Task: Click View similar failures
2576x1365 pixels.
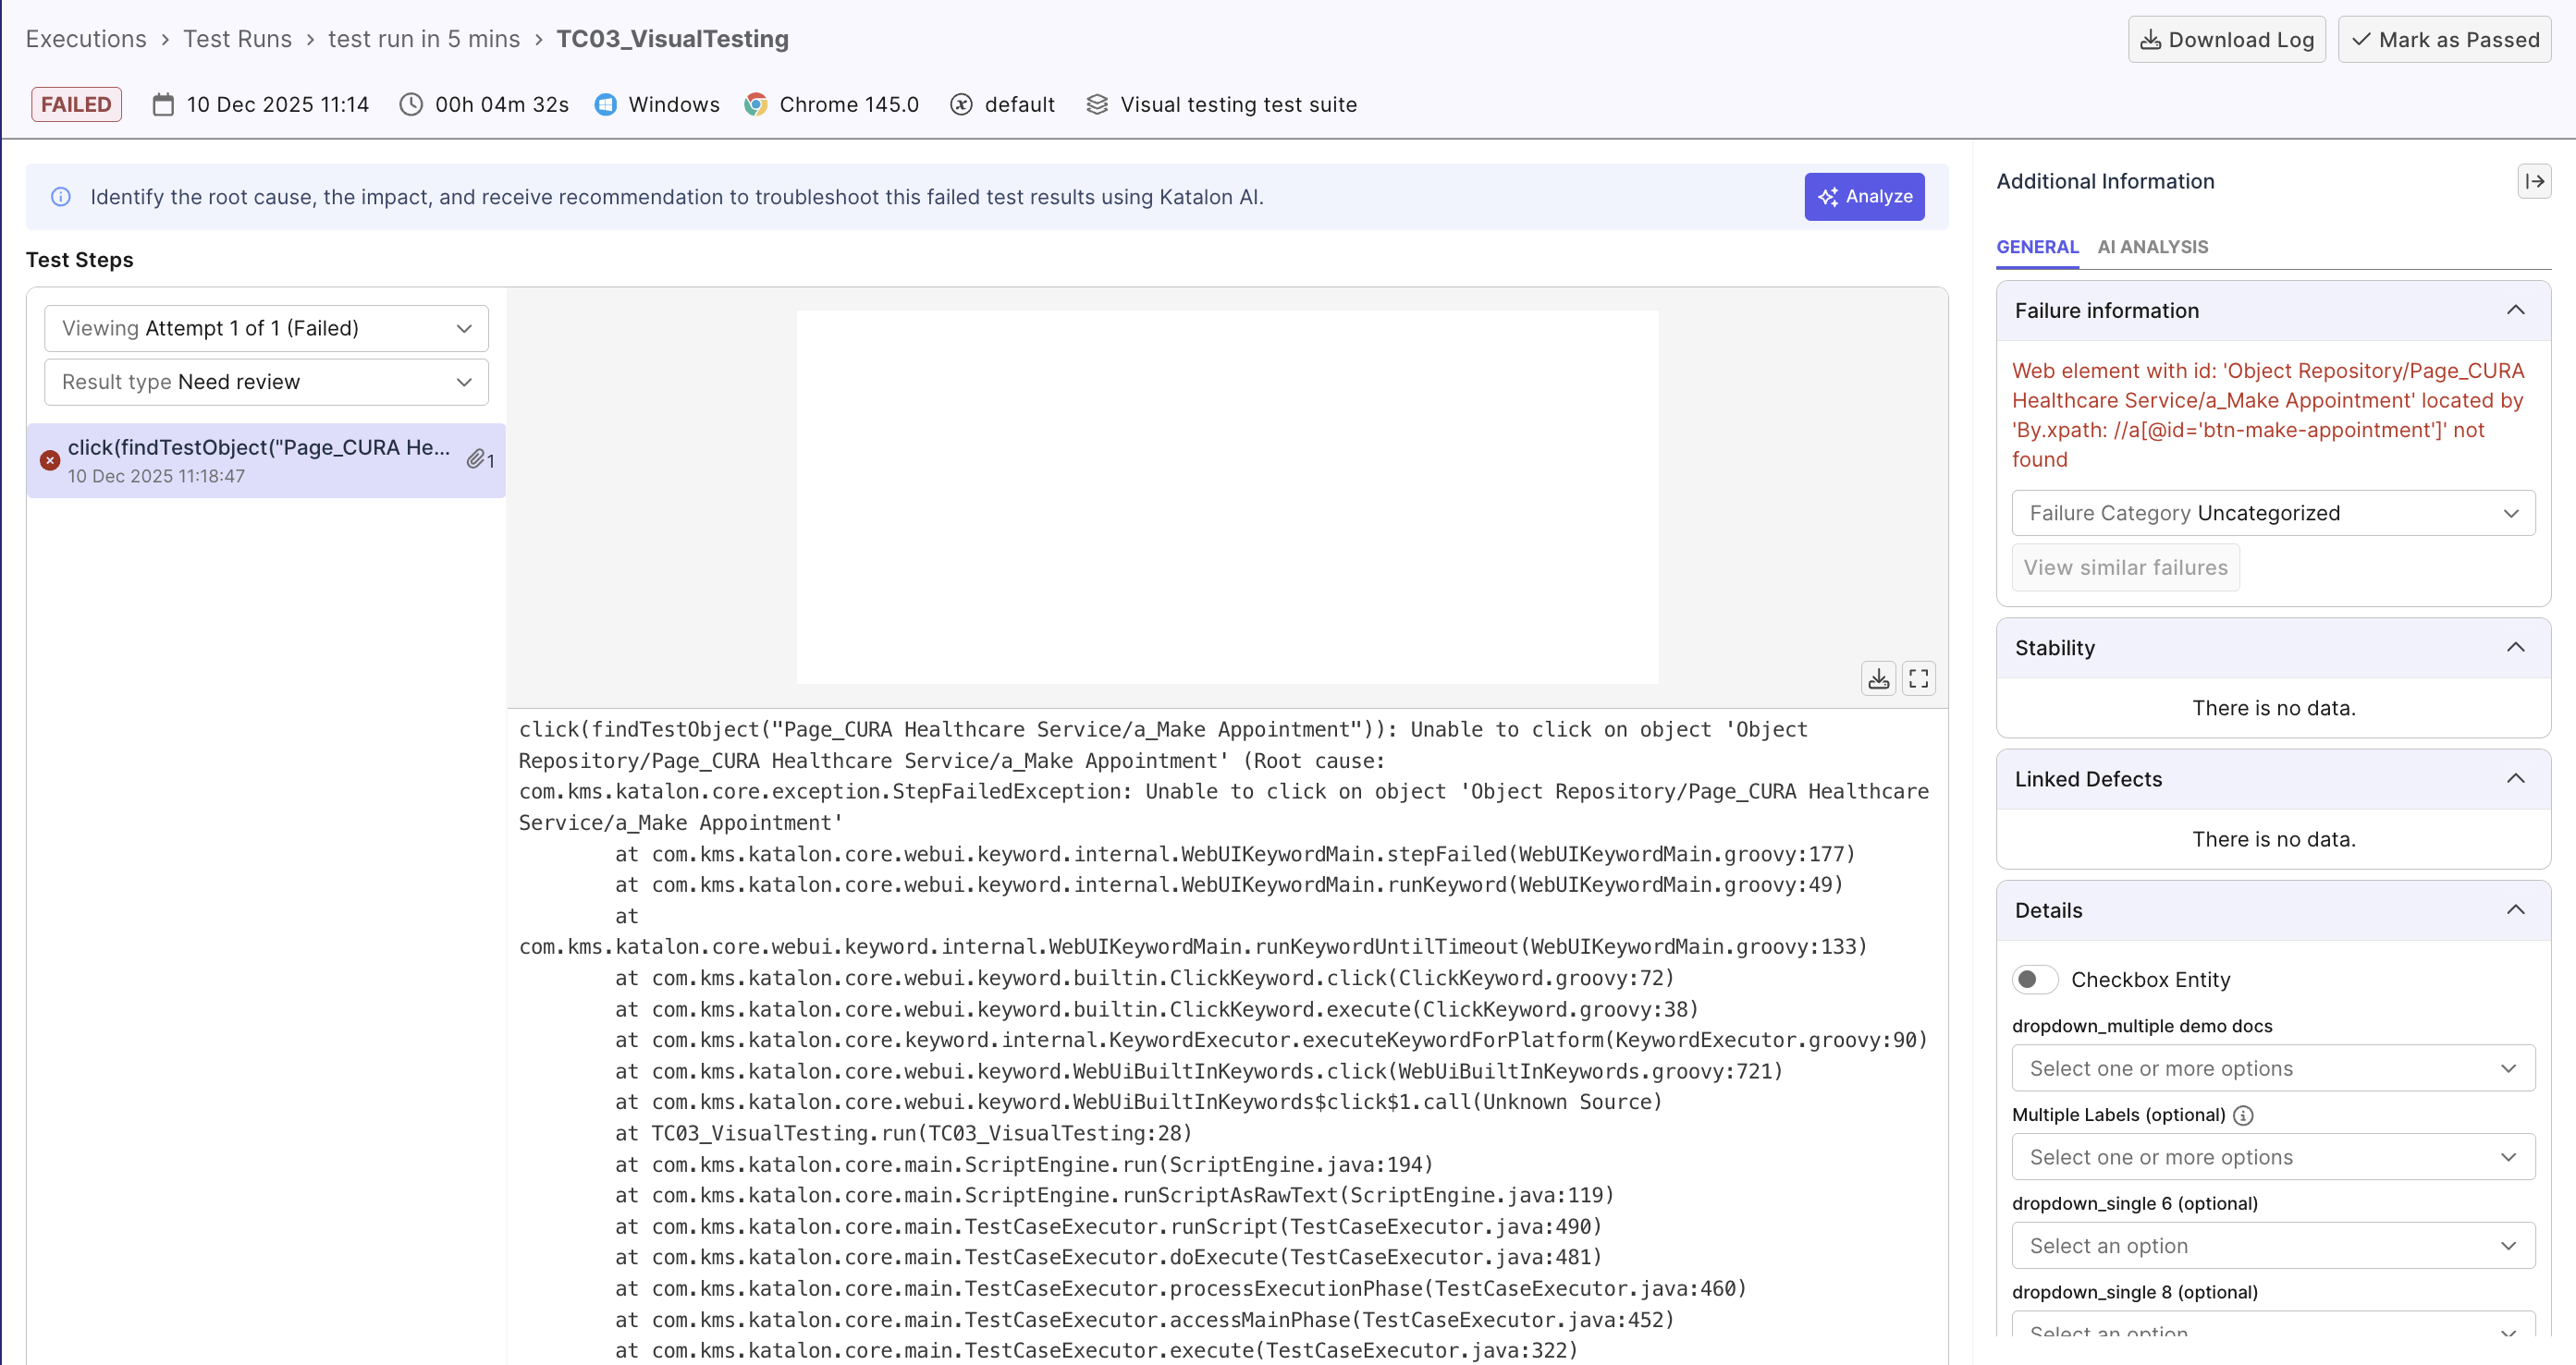Action: click(x=2125, y=567)
